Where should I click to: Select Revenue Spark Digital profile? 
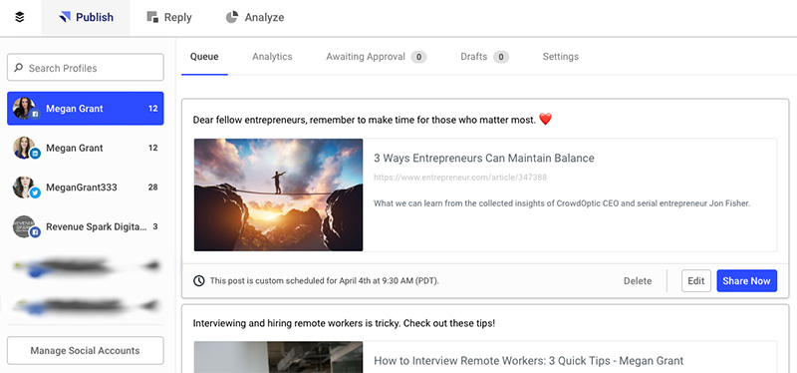86,227
